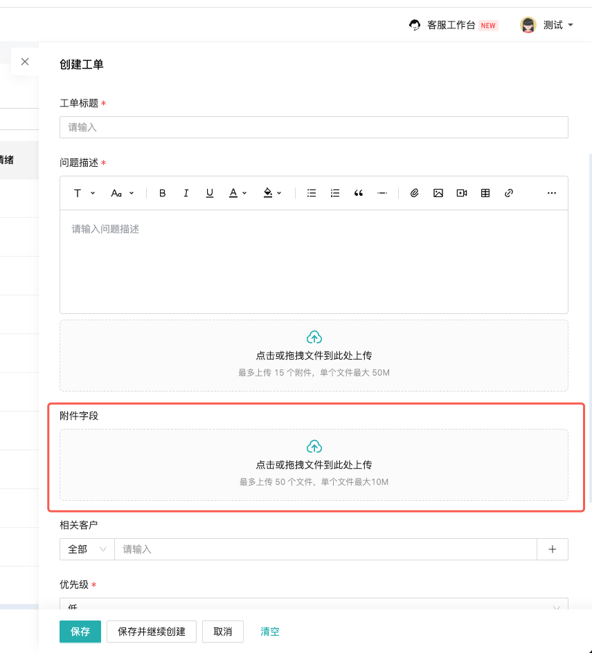Viewport: 592px width, 653px height.
Task: Insert a numbered list
Action: pos(334,193)
